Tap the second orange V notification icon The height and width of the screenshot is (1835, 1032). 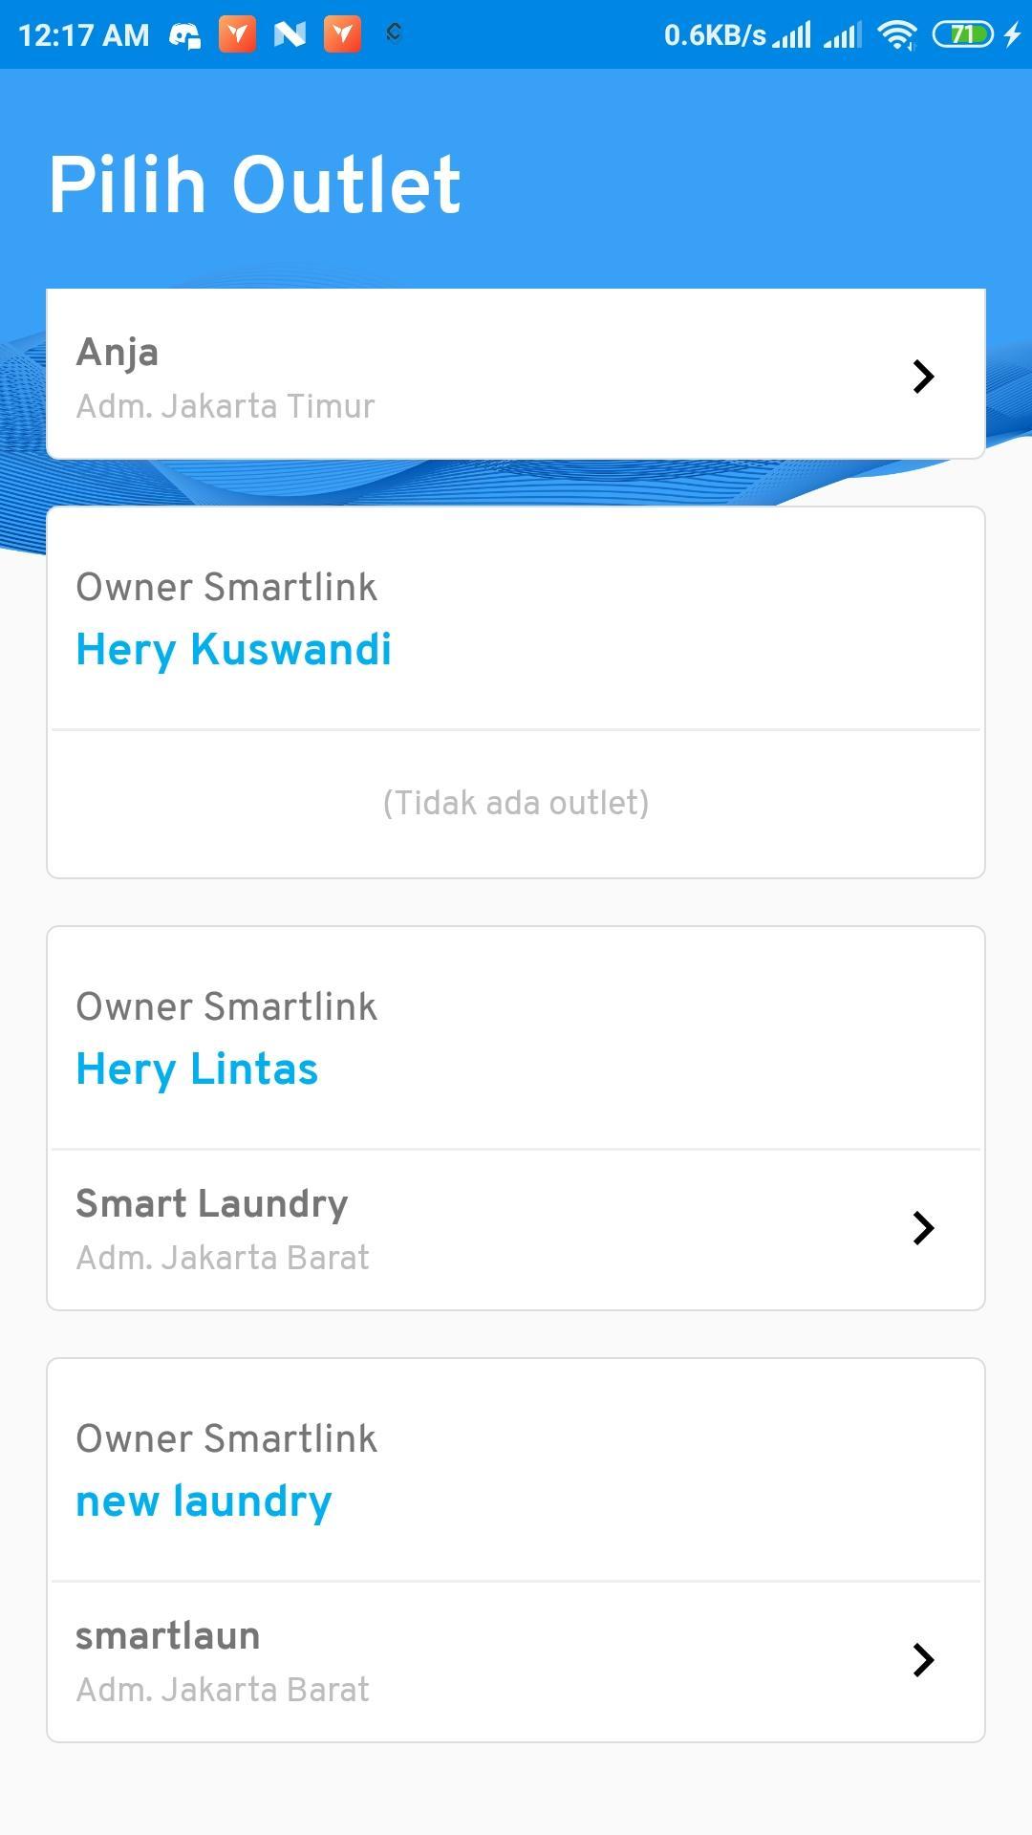[x=342, y=35]
